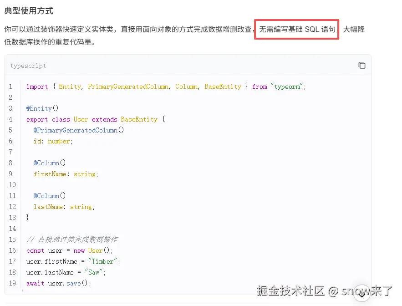Click 'const user = new User();' line
402x306 pixels.
pos(70,250)
